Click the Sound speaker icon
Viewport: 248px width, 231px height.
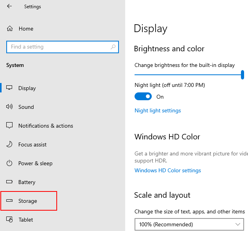click(9, 106)
